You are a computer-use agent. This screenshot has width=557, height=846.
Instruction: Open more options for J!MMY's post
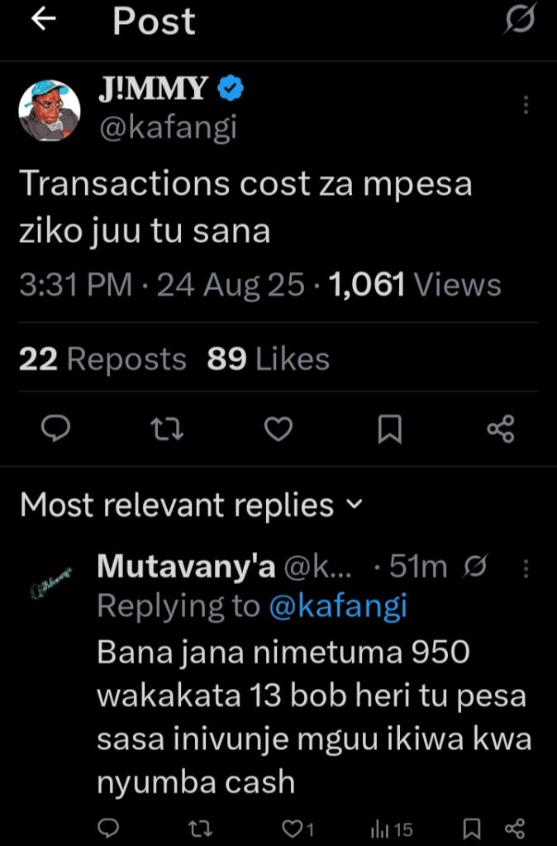click(x=526, y=105)
